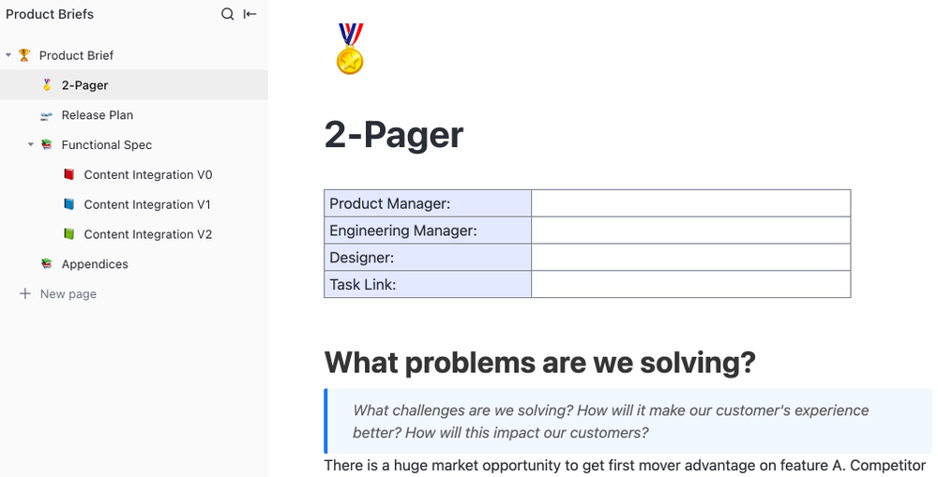Click the trophy icon beside Product Brief
Screen dimensions: 938x477
[24, 55]
